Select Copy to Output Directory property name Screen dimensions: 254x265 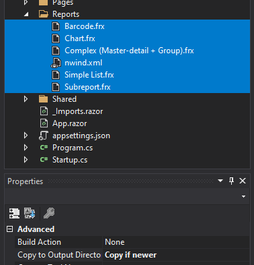(59, 255)
